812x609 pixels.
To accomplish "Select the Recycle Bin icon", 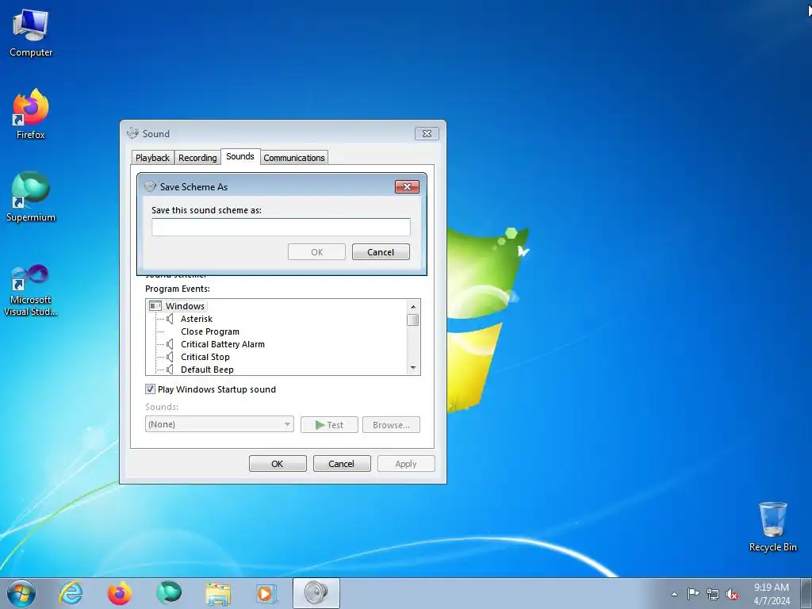I will [x=772, y=527].
